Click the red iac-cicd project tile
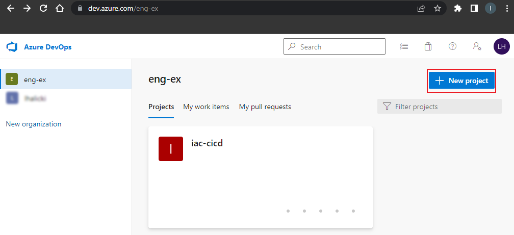This screenshot has width=514, height=235. point(171,149)
